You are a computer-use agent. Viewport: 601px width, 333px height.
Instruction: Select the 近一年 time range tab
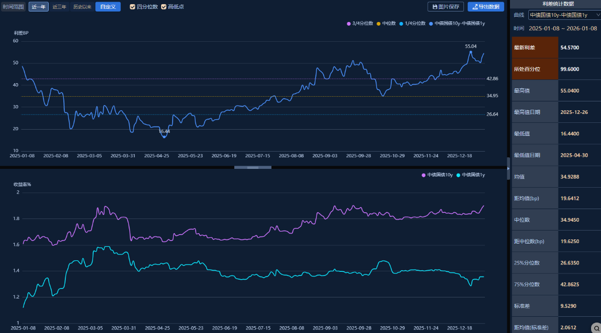pos(38,7)
